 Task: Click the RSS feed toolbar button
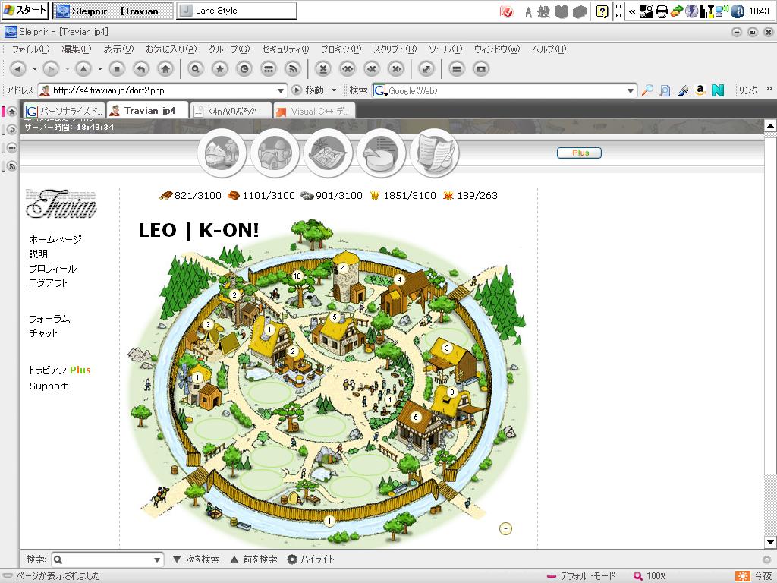pos(293,69)
